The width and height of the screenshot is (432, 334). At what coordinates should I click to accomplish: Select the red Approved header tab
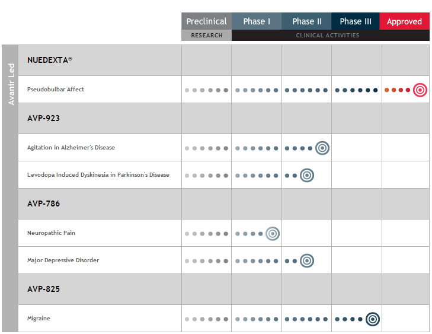pos(405,21)
